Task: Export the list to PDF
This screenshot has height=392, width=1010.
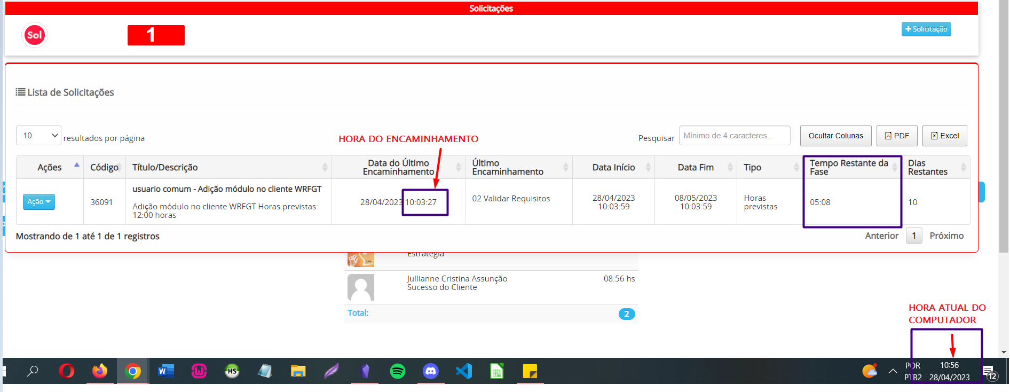Action: [x=897, y=136]
